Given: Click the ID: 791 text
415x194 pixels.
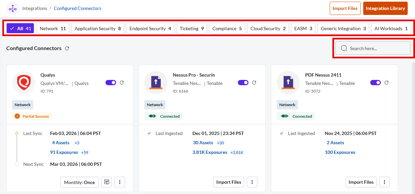Looking at the screenshot, I should point(47,91).
